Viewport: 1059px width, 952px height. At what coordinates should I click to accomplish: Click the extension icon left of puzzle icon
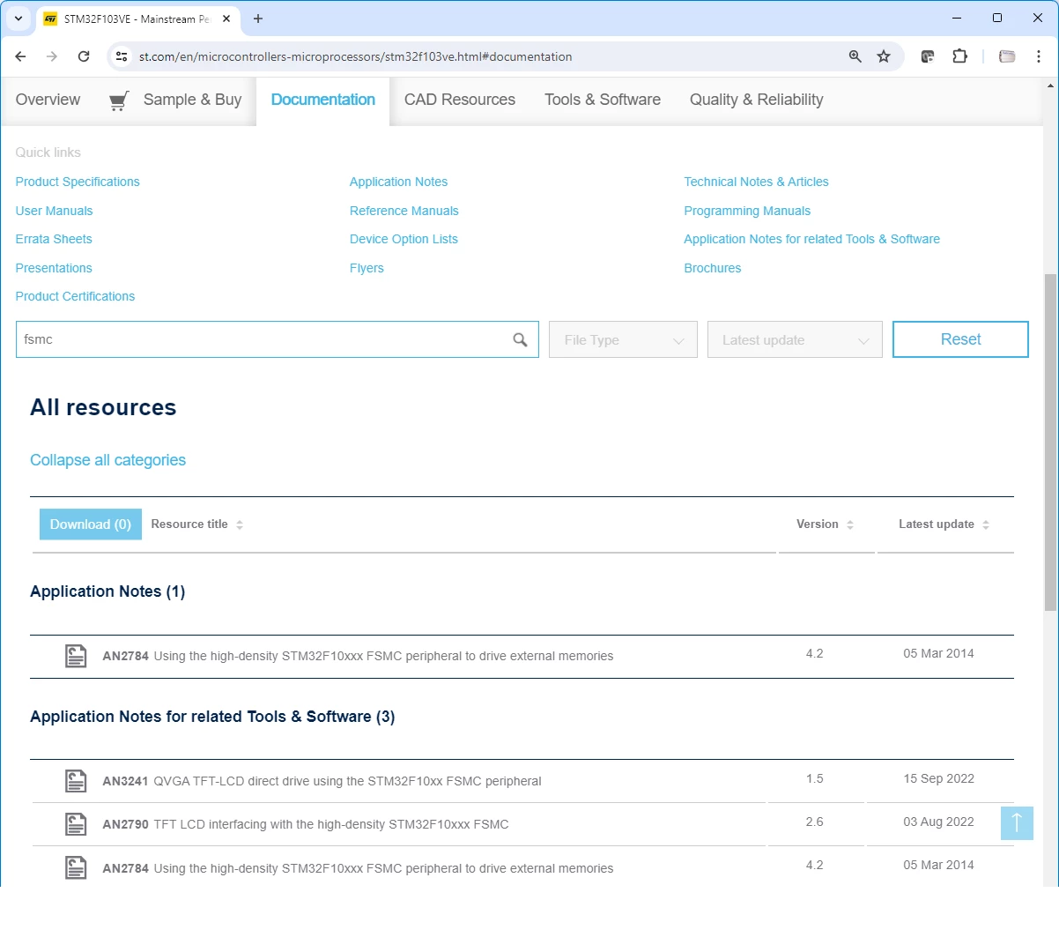click(x=928, y=56)
